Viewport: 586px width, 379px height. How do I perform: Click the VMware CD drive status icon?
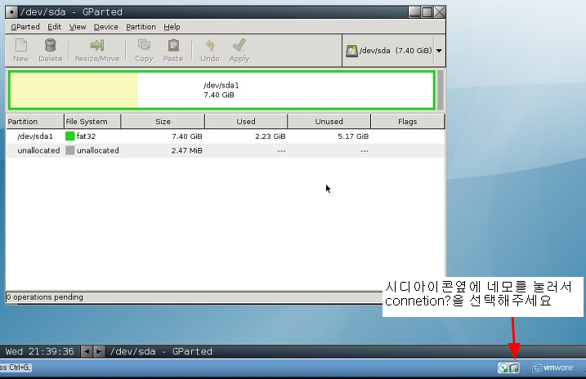coord(503,368)
